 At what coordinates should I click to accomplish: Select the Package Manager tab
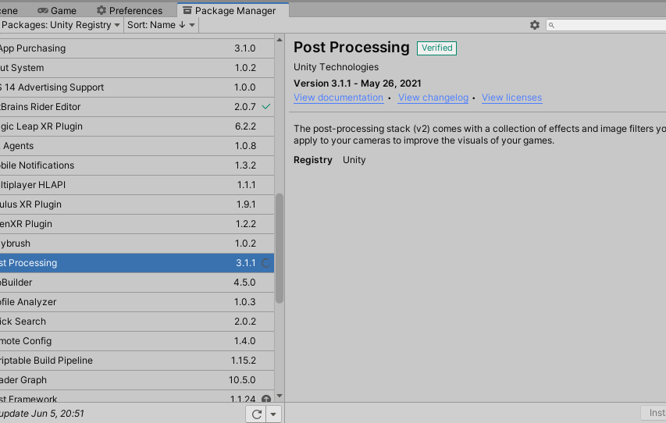(233, 11)
